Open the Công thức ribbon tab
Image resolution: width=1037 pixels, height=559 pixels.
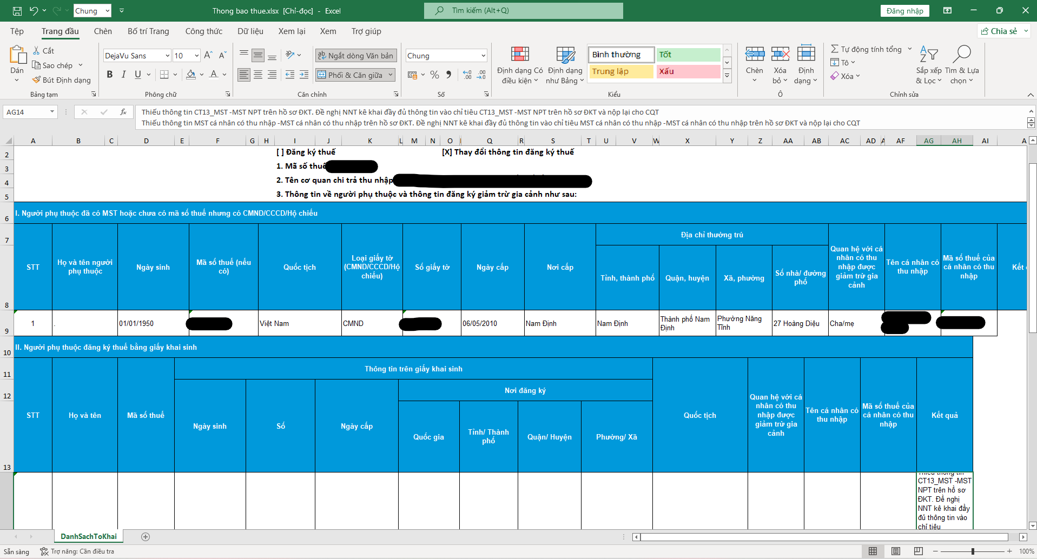203,31
